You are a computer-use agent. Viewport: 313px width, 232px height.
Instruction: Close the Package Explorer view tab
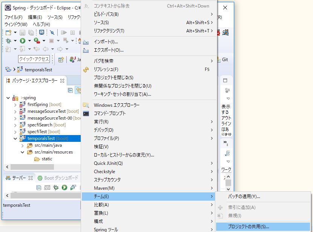(x=62, y=81)
